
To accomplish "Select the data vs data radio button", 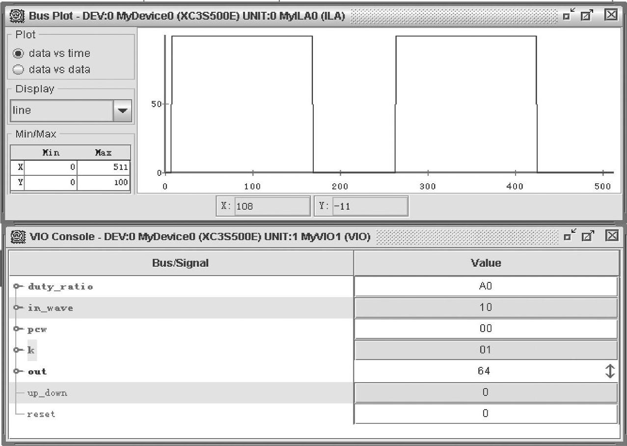I will coord(18,69).
